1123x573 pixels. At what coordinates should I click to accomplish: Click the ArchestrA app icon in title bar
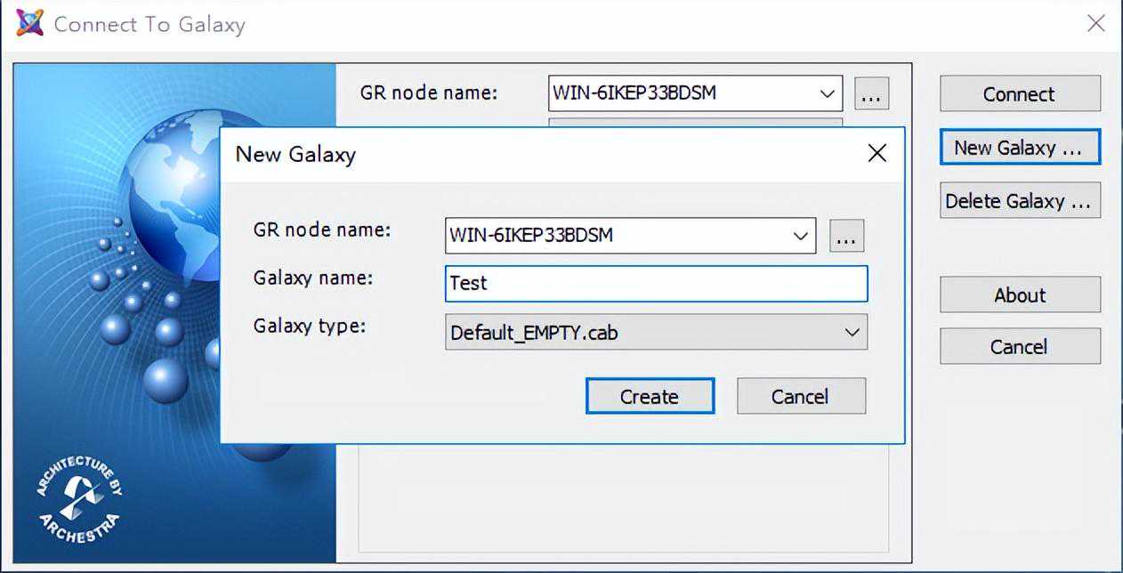tap(29, 23)
